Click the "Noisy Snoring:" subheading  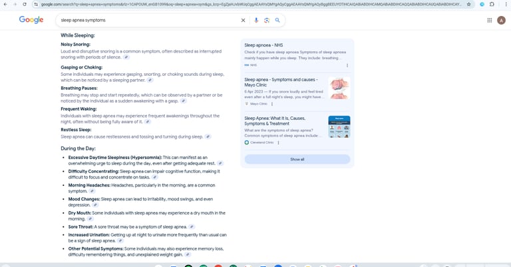coord(75,45)
